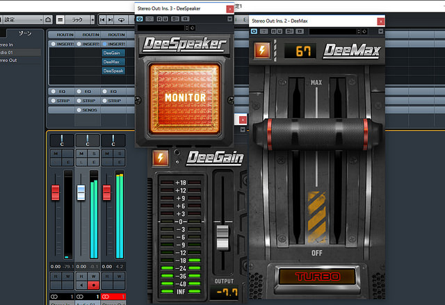Click the A/B compare icon in DeeSpeaker window

175,19
